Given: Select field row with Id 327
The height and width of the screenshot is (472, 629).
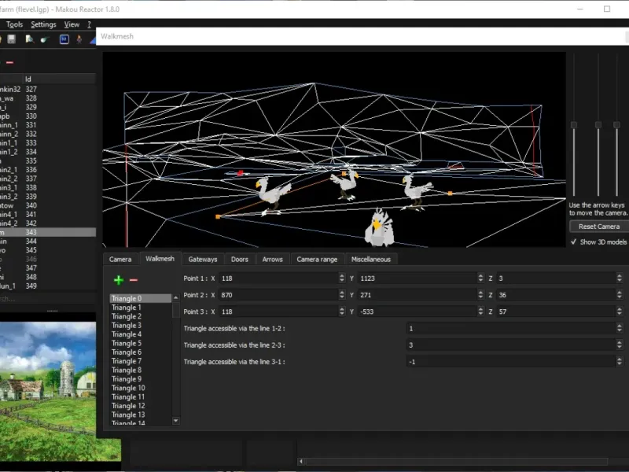Looking at the screenshot, I should (48, 89).
